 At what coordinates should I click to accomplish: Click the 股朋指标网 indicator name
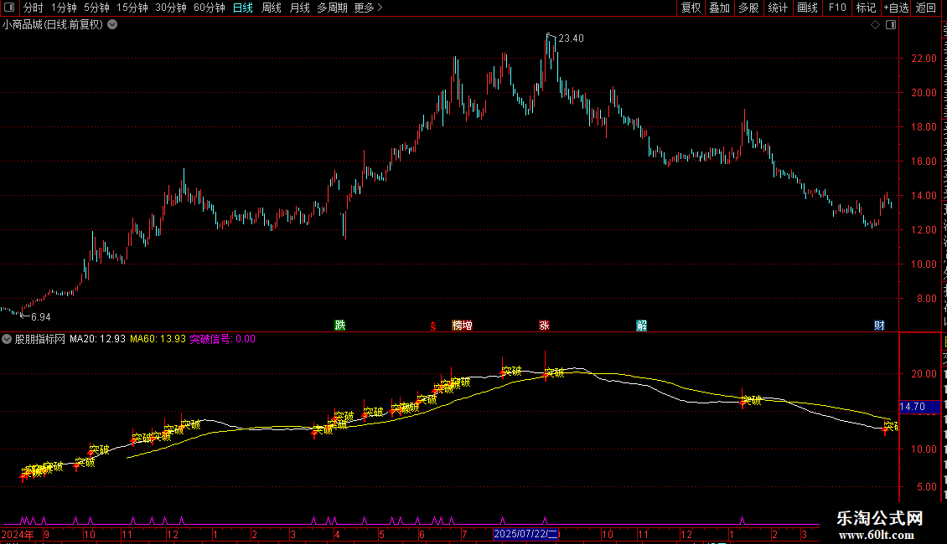pos(40,339)
